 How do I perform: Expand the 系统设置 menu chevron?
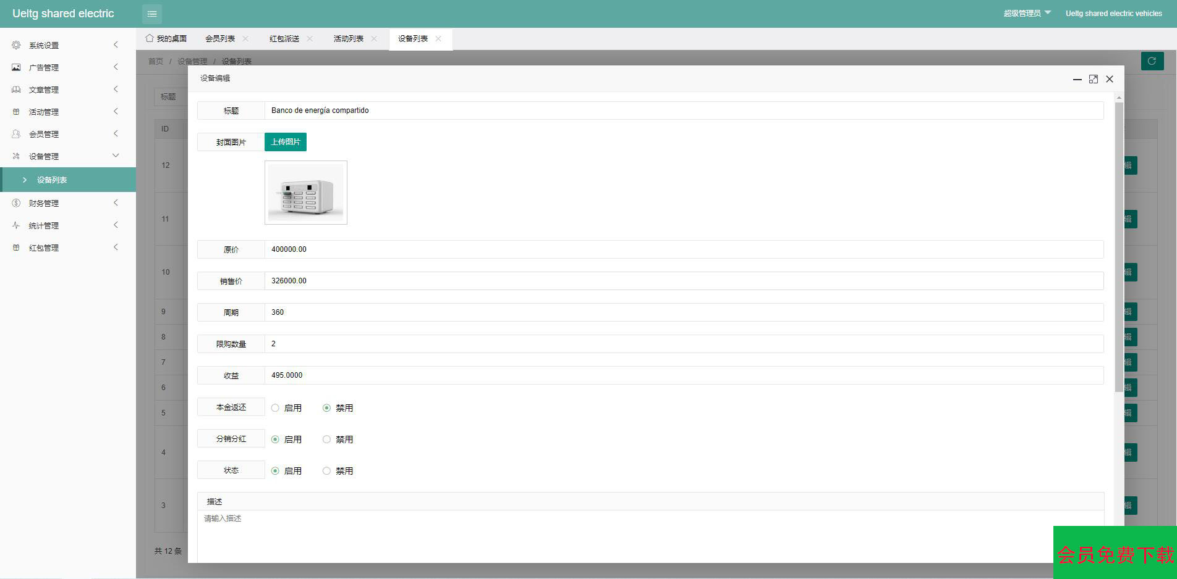[x=116, y=44]
